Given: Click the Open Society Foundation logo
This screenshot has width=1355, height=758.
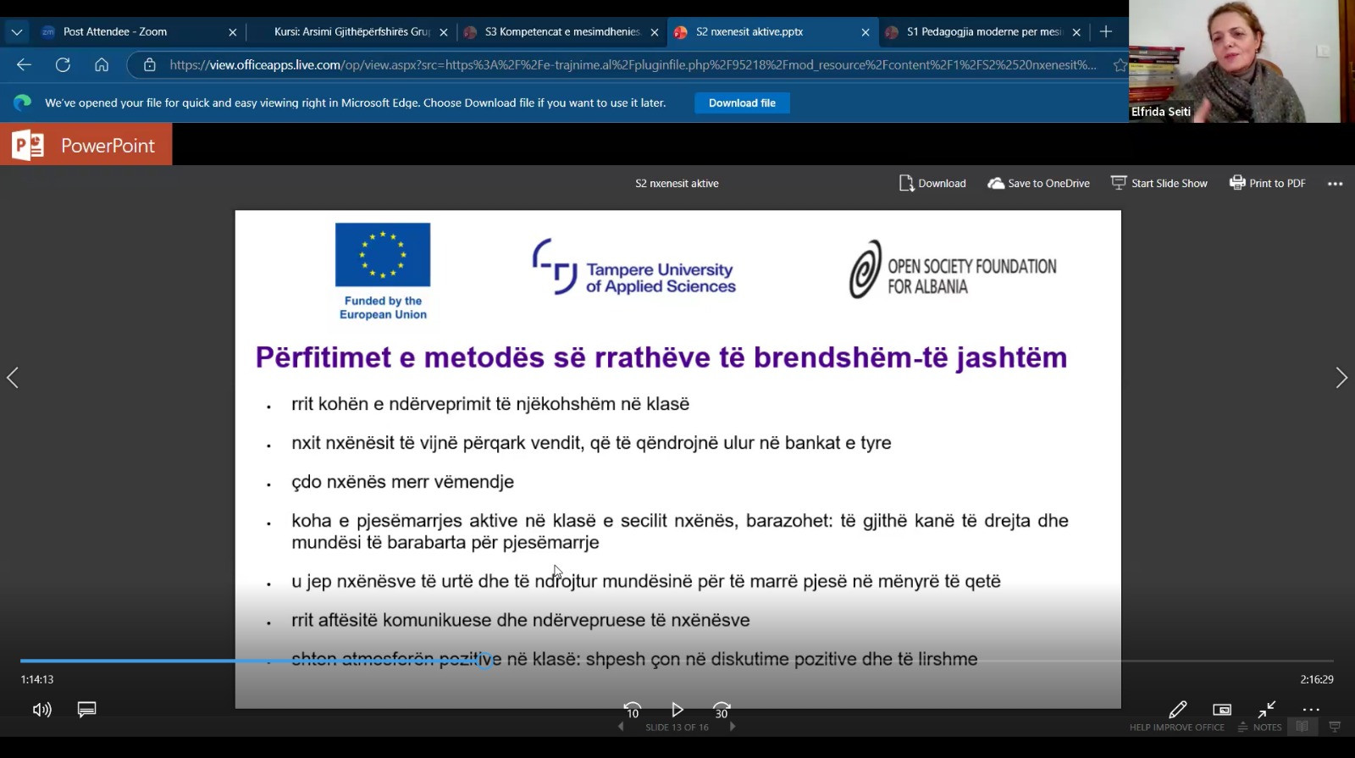Looking at the screenshot, I should [x=953, y=269].
